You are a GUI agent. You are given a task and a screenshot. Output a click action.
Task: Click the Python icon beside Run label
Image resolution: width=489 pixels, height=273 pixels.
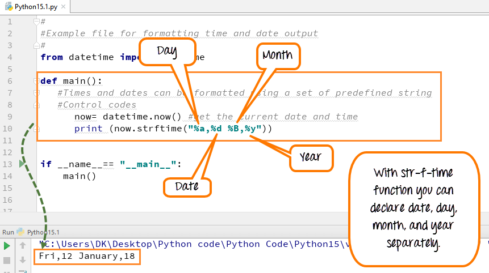(x=21, y=232)
